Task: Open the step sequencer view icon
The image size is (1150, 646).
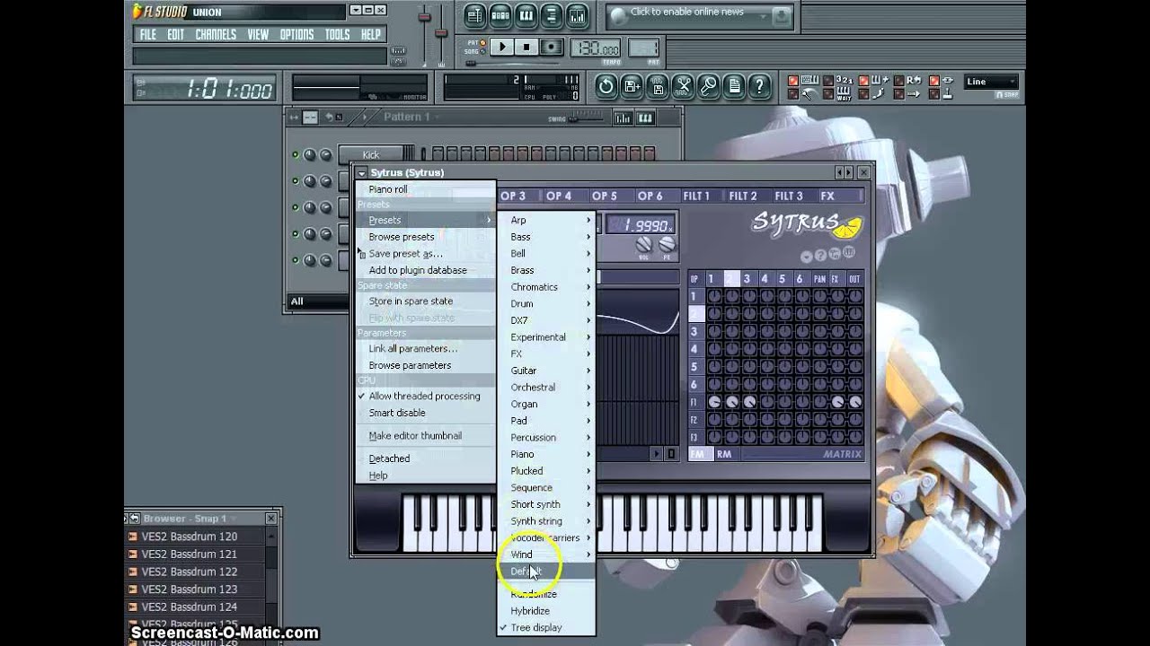Action: click(501, 15)
